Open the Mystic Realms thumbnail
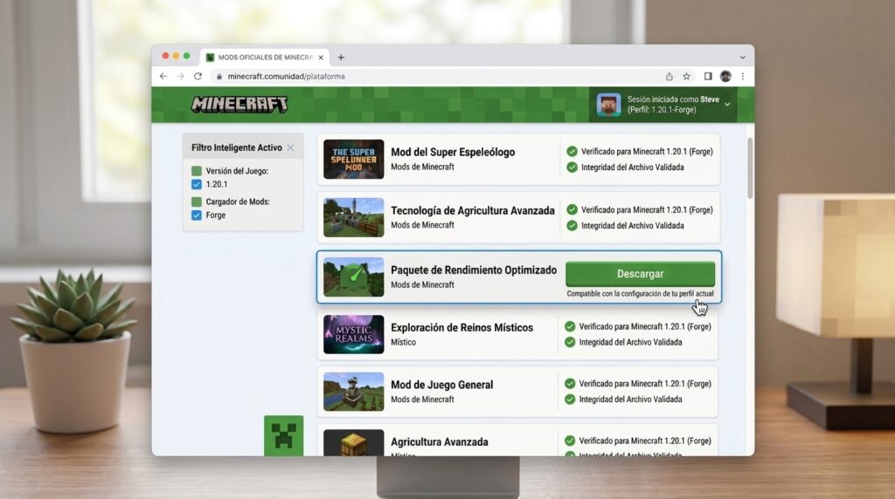Viewport: 895px width, 499px height. tap(353, 334)
